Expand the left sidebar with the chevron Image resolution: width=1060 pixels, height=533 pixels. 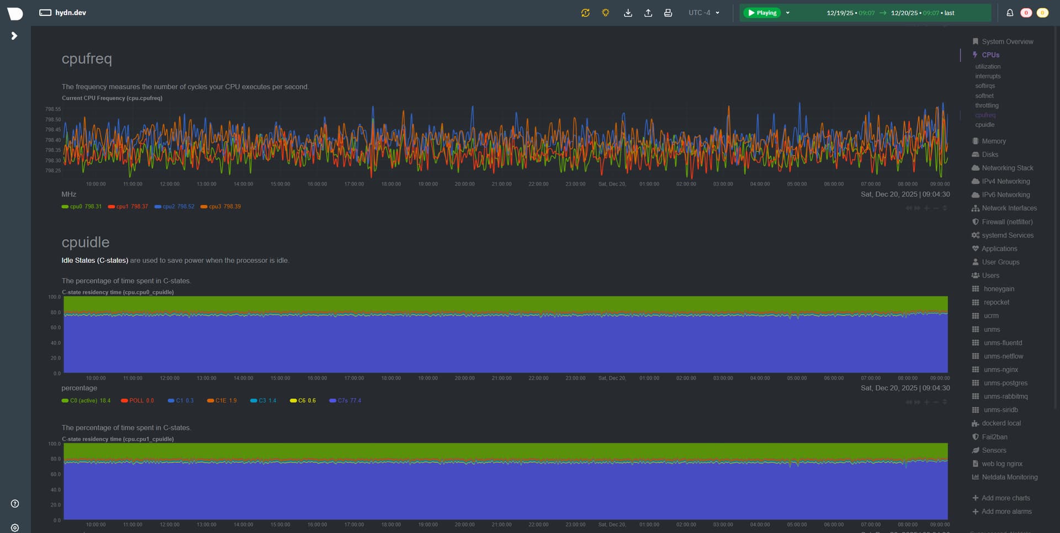point(14,36)
